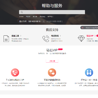Click the pink-outlined button below 钻石VIP subtitle
The height and width of the screenshot is (98, 98).
pos(52,61)
